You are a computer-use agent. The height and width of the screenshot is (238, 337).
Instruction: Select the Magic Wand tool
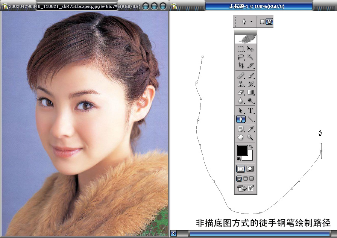tap(250, 57)
